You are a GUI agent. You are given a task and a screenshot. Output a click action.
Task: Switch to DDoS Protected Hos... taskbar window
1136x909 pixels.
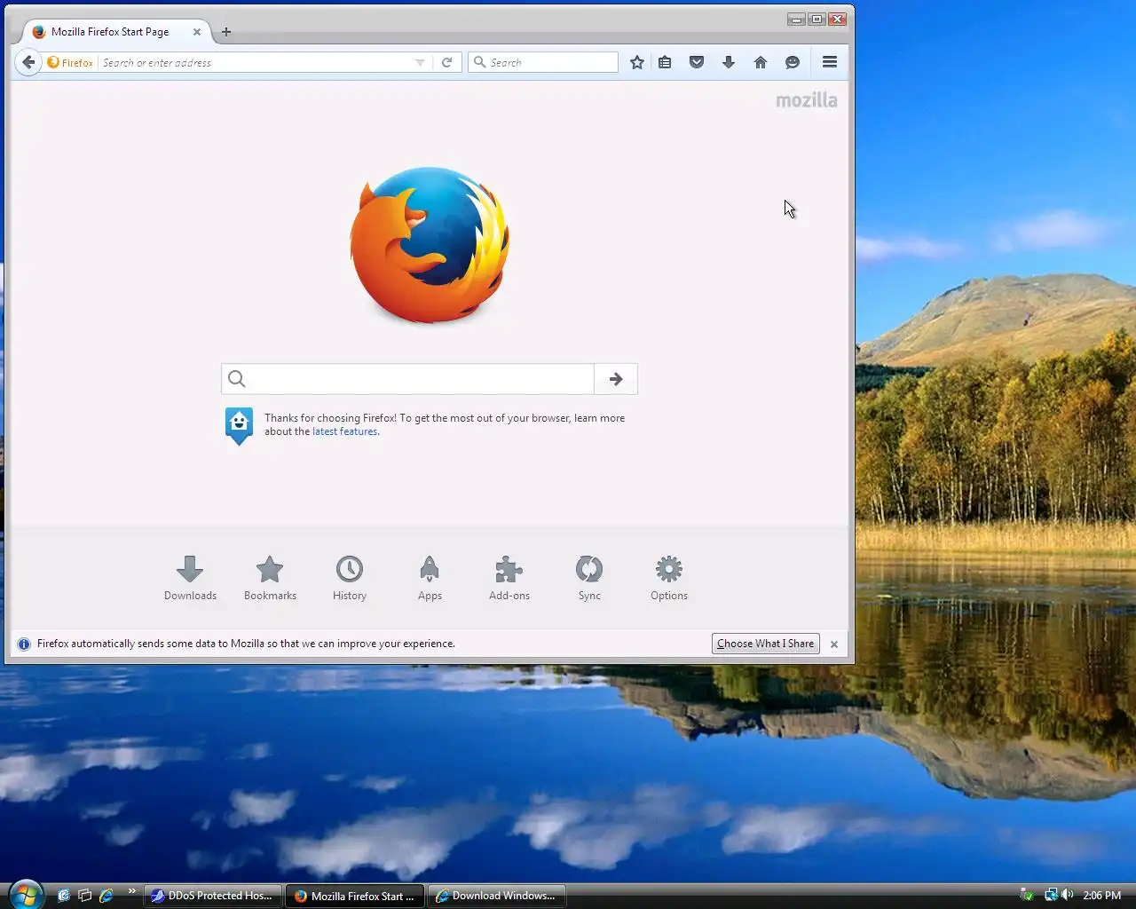tap(213, 896)
